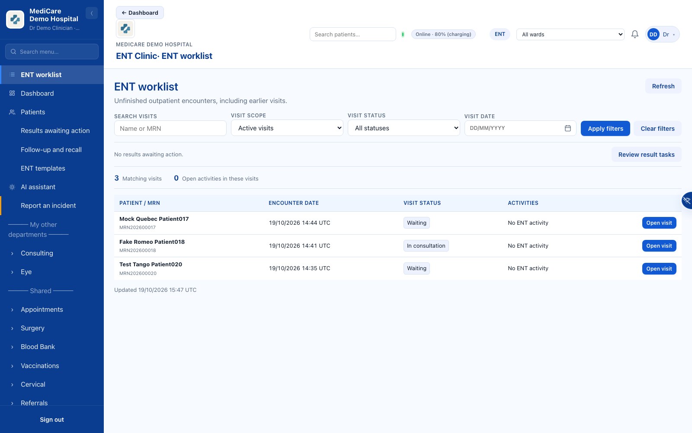Sign out of the application
Screen dimensions: 692x433
(52, 420)
